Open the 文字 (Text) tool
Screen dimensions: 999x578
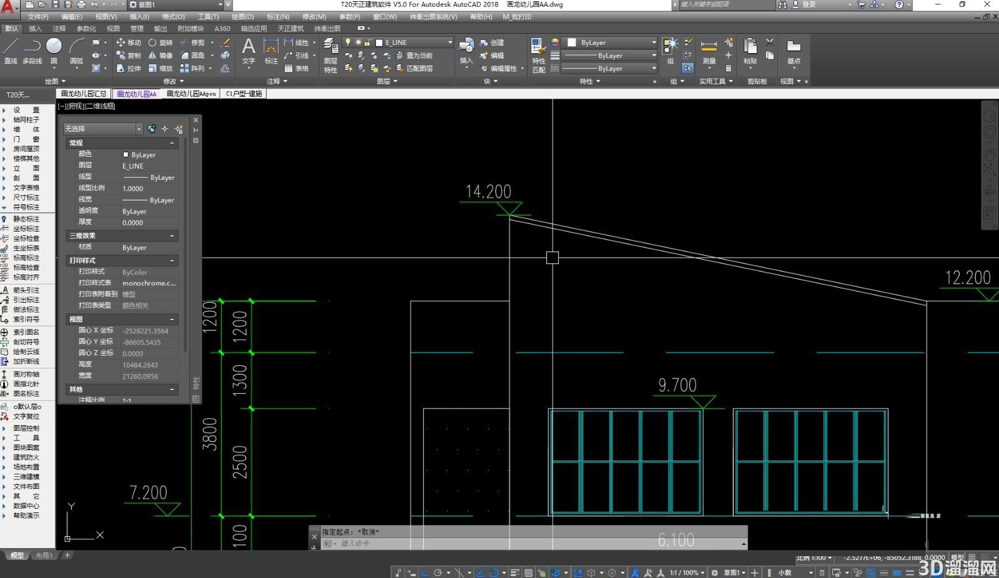(x=249, y=51)
